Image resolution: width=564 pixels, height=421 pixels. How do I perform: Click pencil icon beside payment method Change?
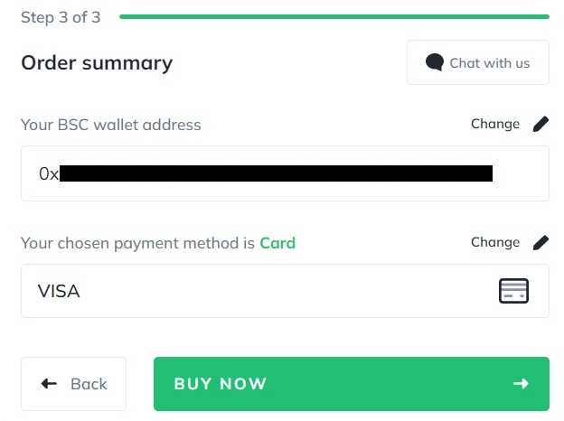[x=540, y=242]
